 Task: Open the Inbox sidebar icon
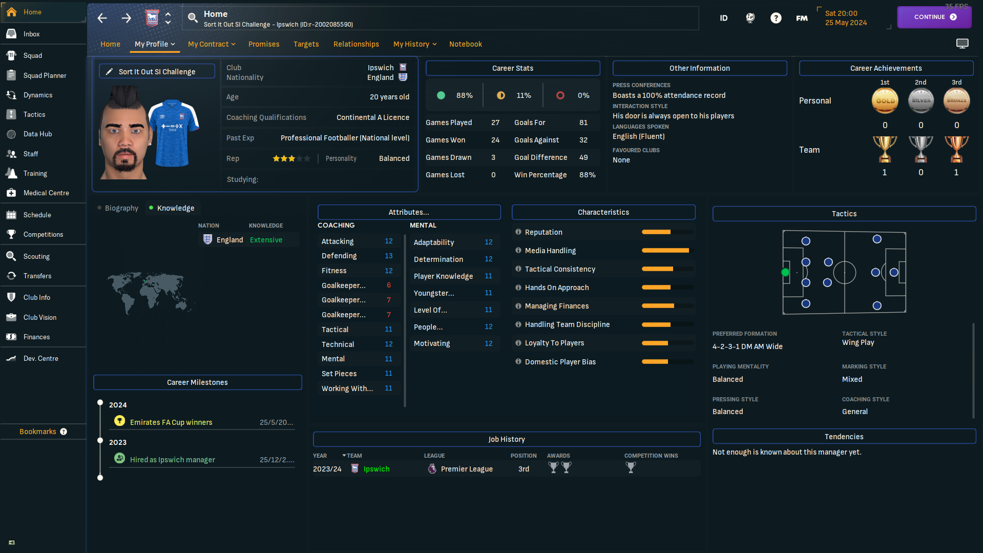[x=11, y=34]
